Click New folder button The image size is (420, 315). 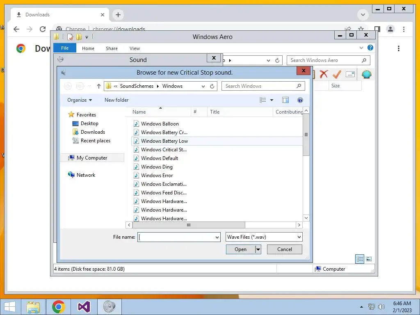pos(116,100)
